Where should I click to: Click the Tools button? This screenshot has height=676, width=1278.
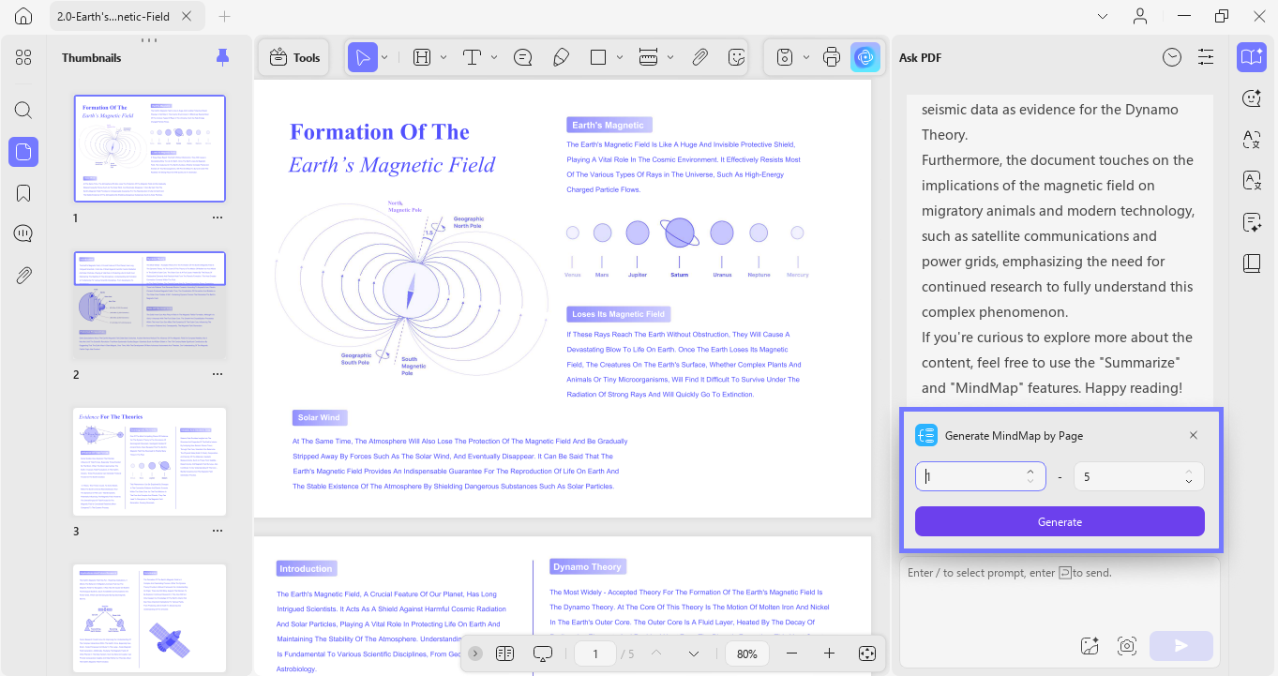(x=293, y=56)
